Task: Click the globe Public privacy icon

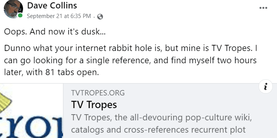Action: click(100, 16)
